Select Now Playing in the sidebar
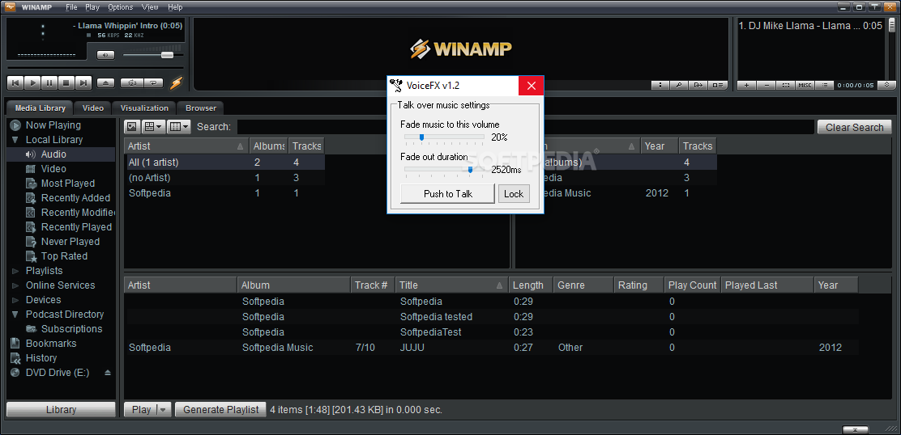This screenshot has width=901, height=435. [x=53, y=125]
